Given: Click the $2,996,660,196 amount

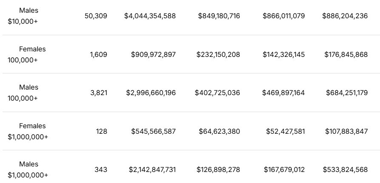Looking at the screenshot, I should point(151,93).
